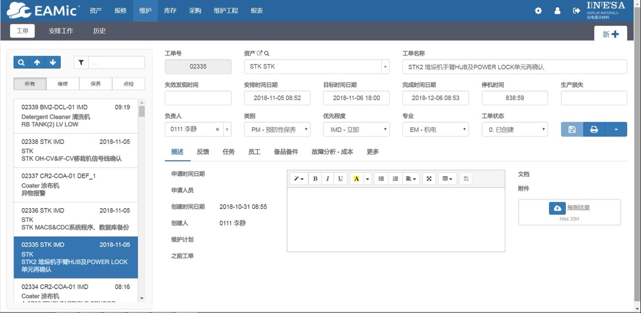
Task: Switch to the 任务 tab
Action: (229, 151)
